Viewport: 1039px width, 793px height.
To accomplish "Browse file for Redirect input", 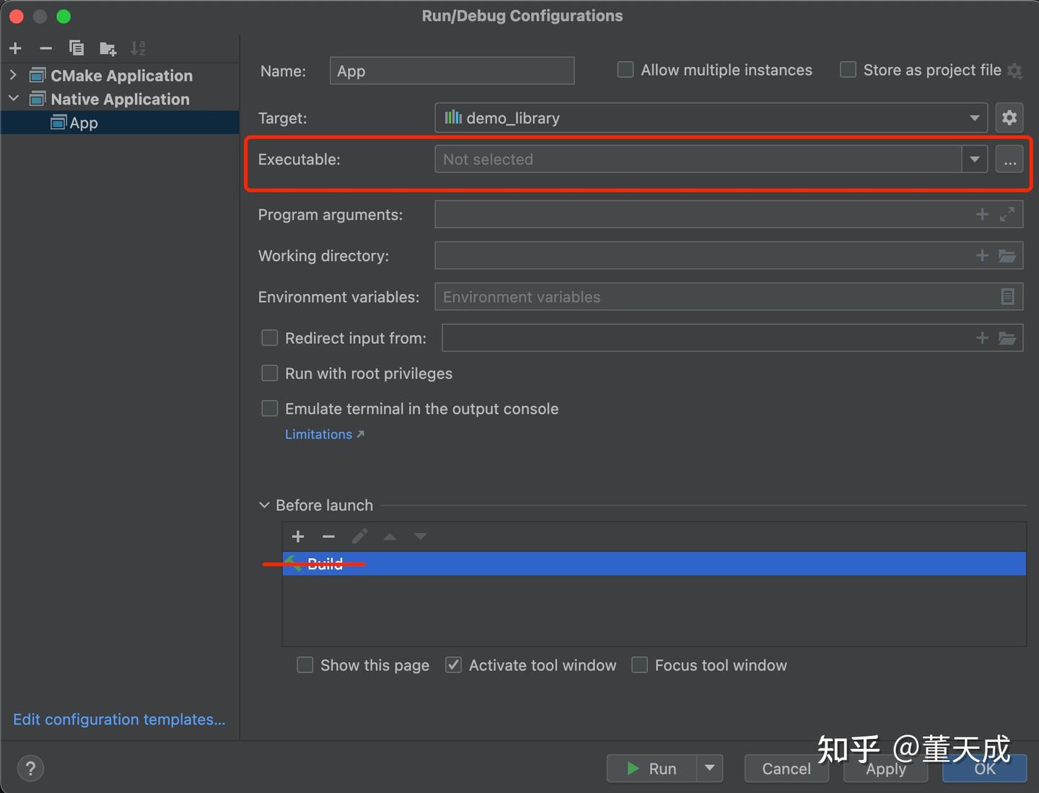I will coord(1007,337).
